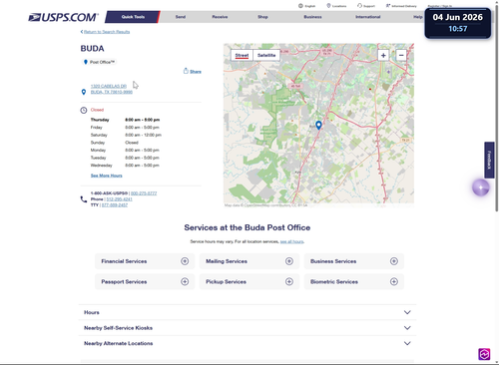Screen dimensions: 499x365
Task: Expand Biometric Services plus icon
Action: click(394, 281)
